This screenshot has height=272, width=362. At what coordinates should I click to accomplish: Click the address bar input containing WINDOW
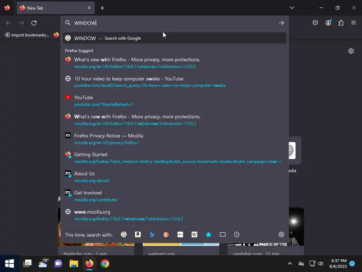[174, 23]
